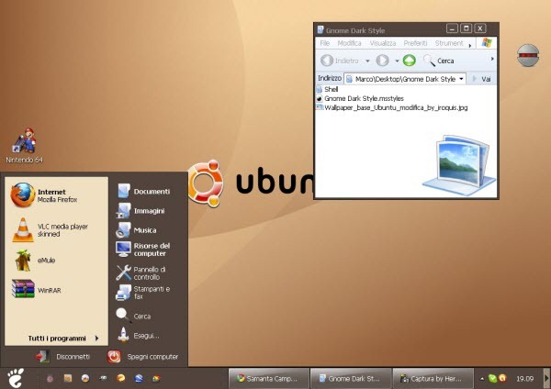Open the GNOME foot start button
The image size is (551, 389).
16,378
